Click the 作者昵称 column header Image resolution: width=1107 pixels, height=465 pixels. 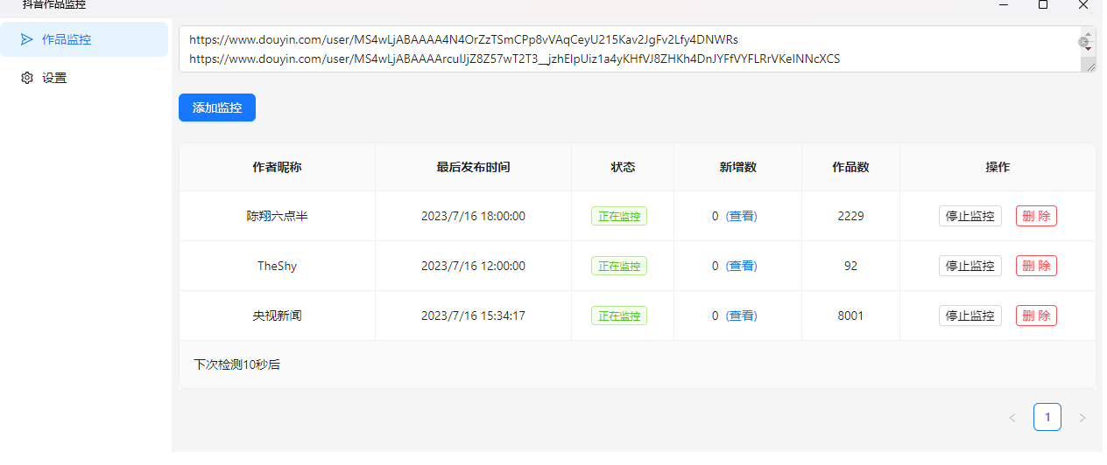(x=278, y=167)
